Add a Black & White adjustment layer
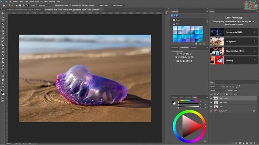Viewport: 259px width, 145px height. [183, 57]
